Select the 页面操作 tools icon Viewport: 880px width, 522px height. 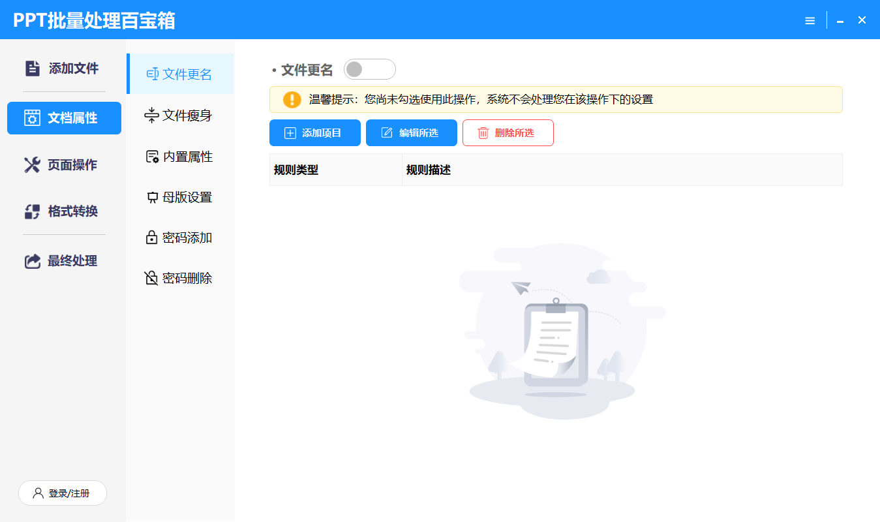click(x=32, y=165)
